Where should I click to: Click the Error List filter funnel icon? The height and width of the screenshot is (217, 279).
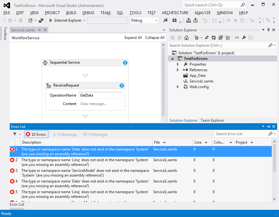tap(15, 134)
